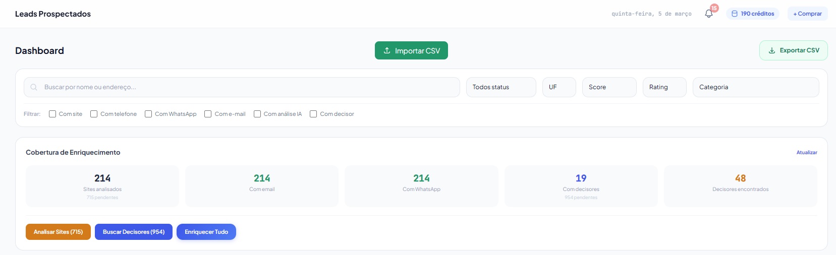The width and height of the screenshot is (836, 255).
Task: Open the "Todos status" dropdown
Action: coord(500,87)
